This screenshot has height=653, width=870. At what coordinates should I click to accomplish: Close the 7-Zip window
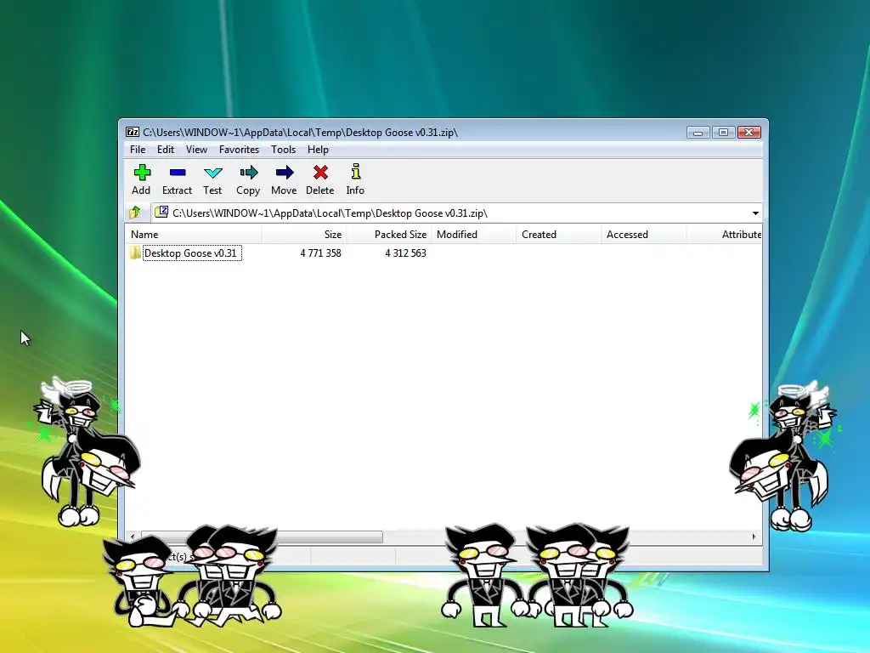pos(749,132)
